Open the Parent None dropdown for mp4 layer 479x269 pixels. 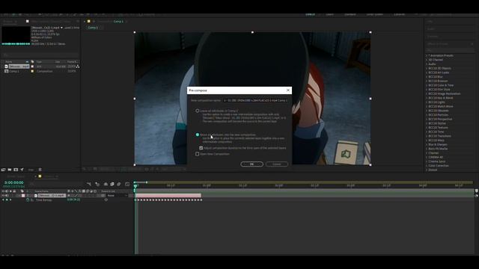click(x=117, y=196)
